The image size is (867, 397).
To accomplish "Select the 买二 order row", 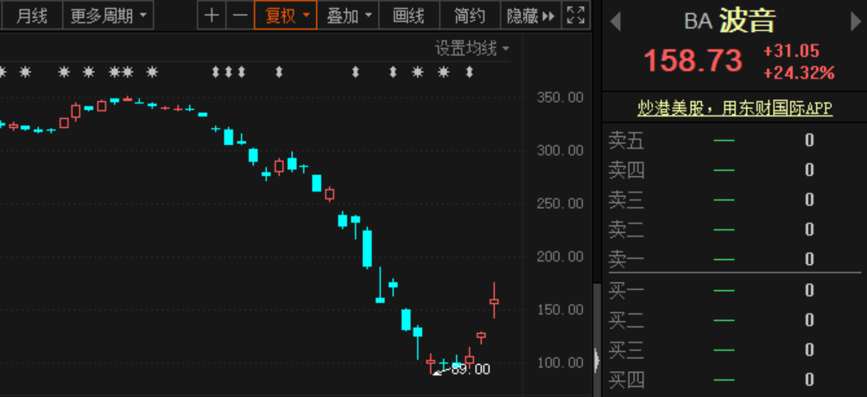I will click(734, 320).
